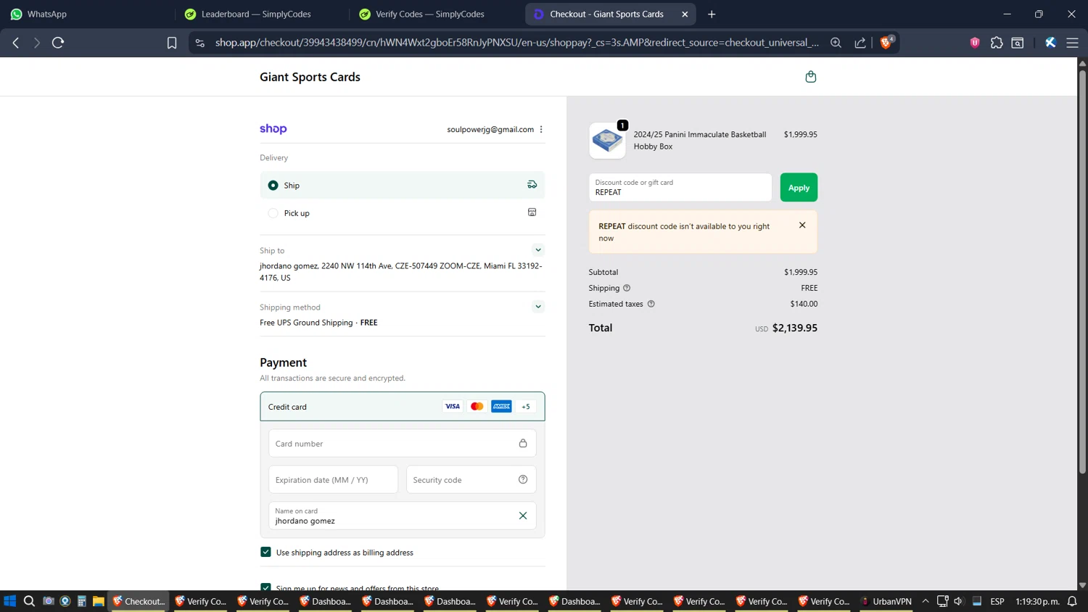
Task: Open the blue X profile extension icon
Action: click(1050, 43)
